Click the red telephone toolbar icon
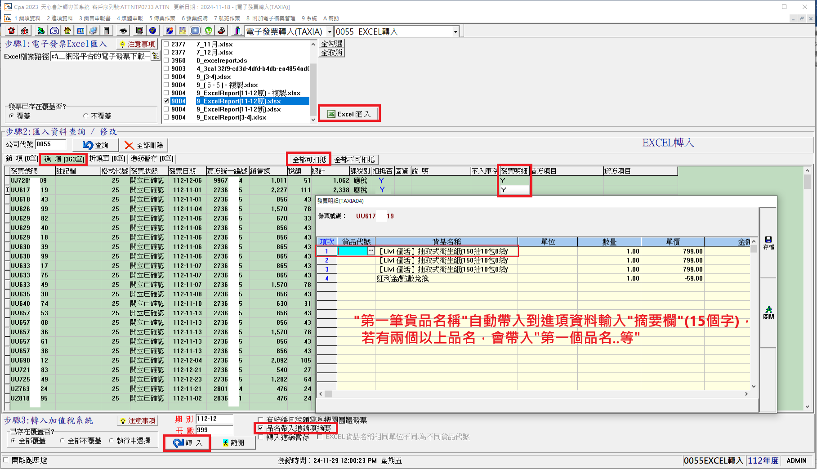Screen dimensions: 817x469 [12, 31]
